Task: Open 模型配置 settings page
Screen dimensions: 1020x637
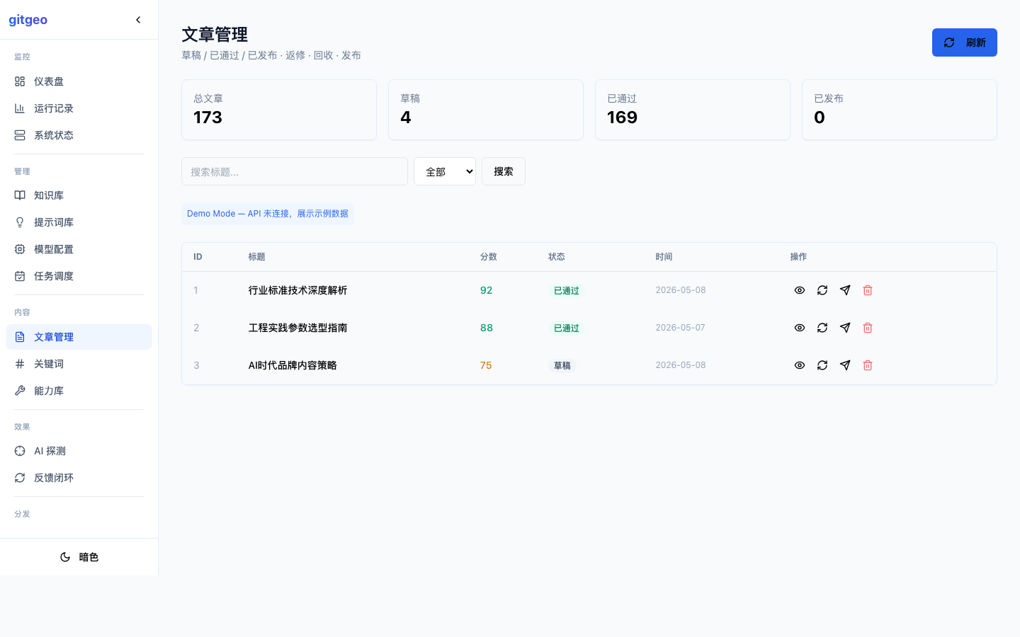Action: pos(79,249)
